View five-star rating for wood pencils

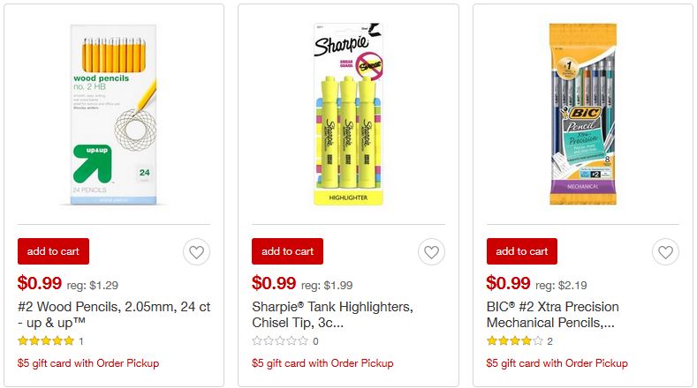pos(46,341)
